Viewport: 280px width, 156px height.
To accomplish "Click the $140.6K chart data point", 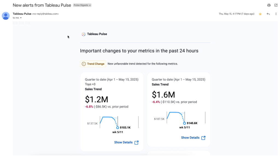I will (185, 123).
